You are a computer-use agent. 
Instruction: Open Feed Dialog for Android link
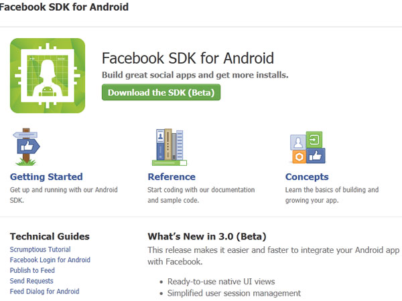point(44,292)
